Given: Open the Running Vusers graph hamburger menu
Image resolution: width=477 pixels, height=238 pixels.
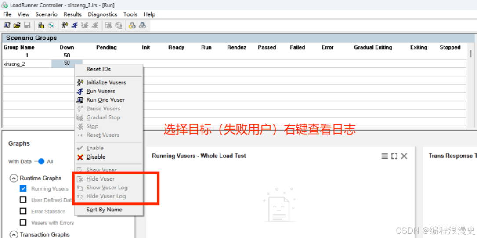Looking at the screenshot, I should [384, 156].
